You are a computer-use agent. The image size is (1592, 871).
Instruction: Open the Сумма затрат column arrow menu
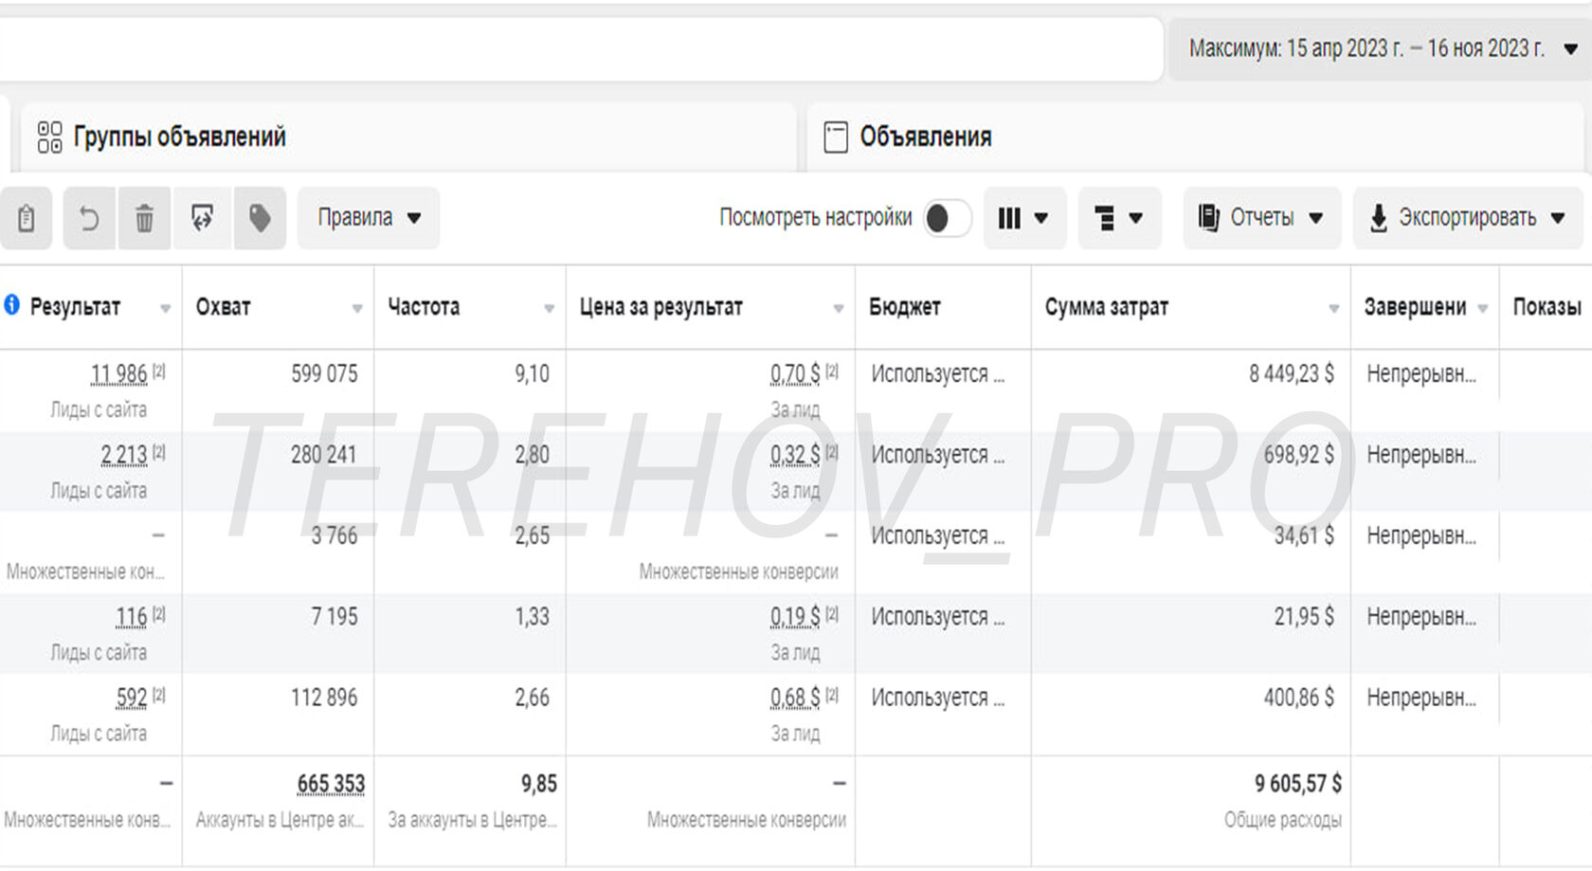pyautogui.click(x=1334, y=308)
